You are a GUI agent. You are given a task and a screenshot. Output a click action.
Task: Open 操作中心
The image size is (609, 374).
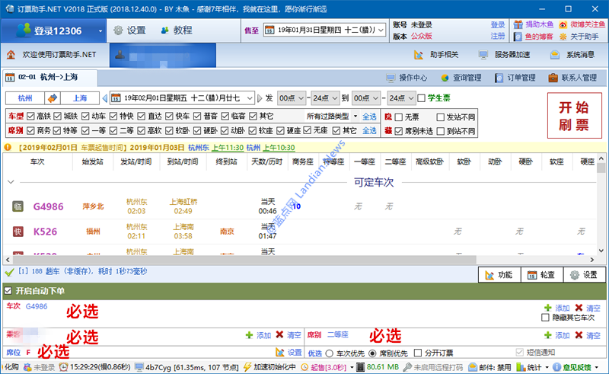407,78
